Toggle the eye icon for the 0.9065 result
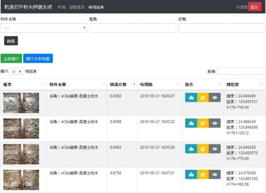Screen dimensions: 266x193 click(x=215, y=149)
